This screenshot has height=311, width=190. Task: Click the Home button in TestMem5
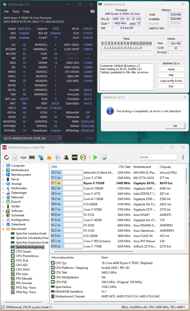point(171,69)
